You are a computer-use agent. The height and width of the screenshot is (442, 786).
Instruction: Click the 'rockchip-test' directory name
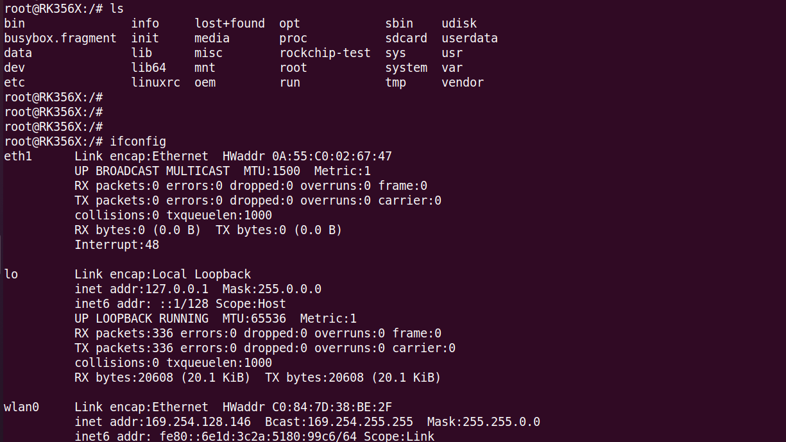(x=325, y=53)
